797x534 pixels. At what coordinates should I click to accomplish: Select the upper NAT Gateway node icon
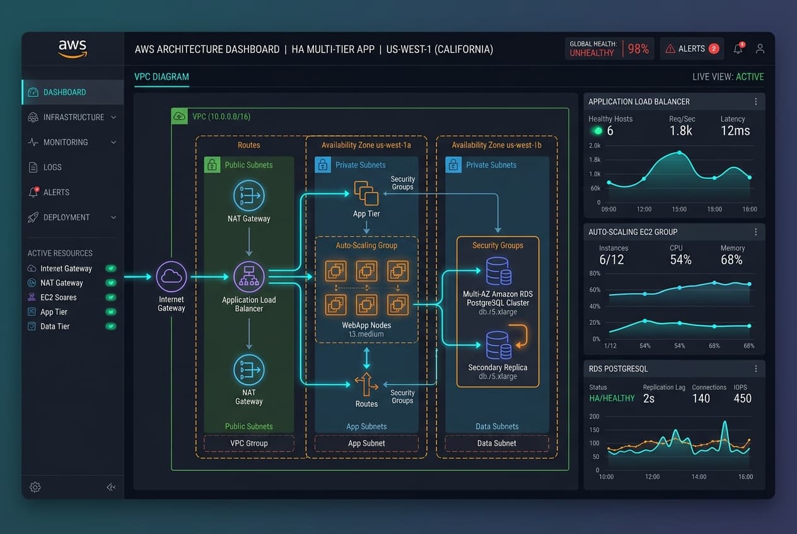(x=249, y=195)
